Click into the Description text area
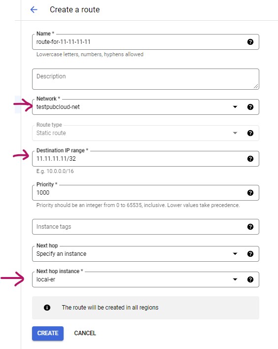This screenshot has height=349, width=278. coord(145,79)
